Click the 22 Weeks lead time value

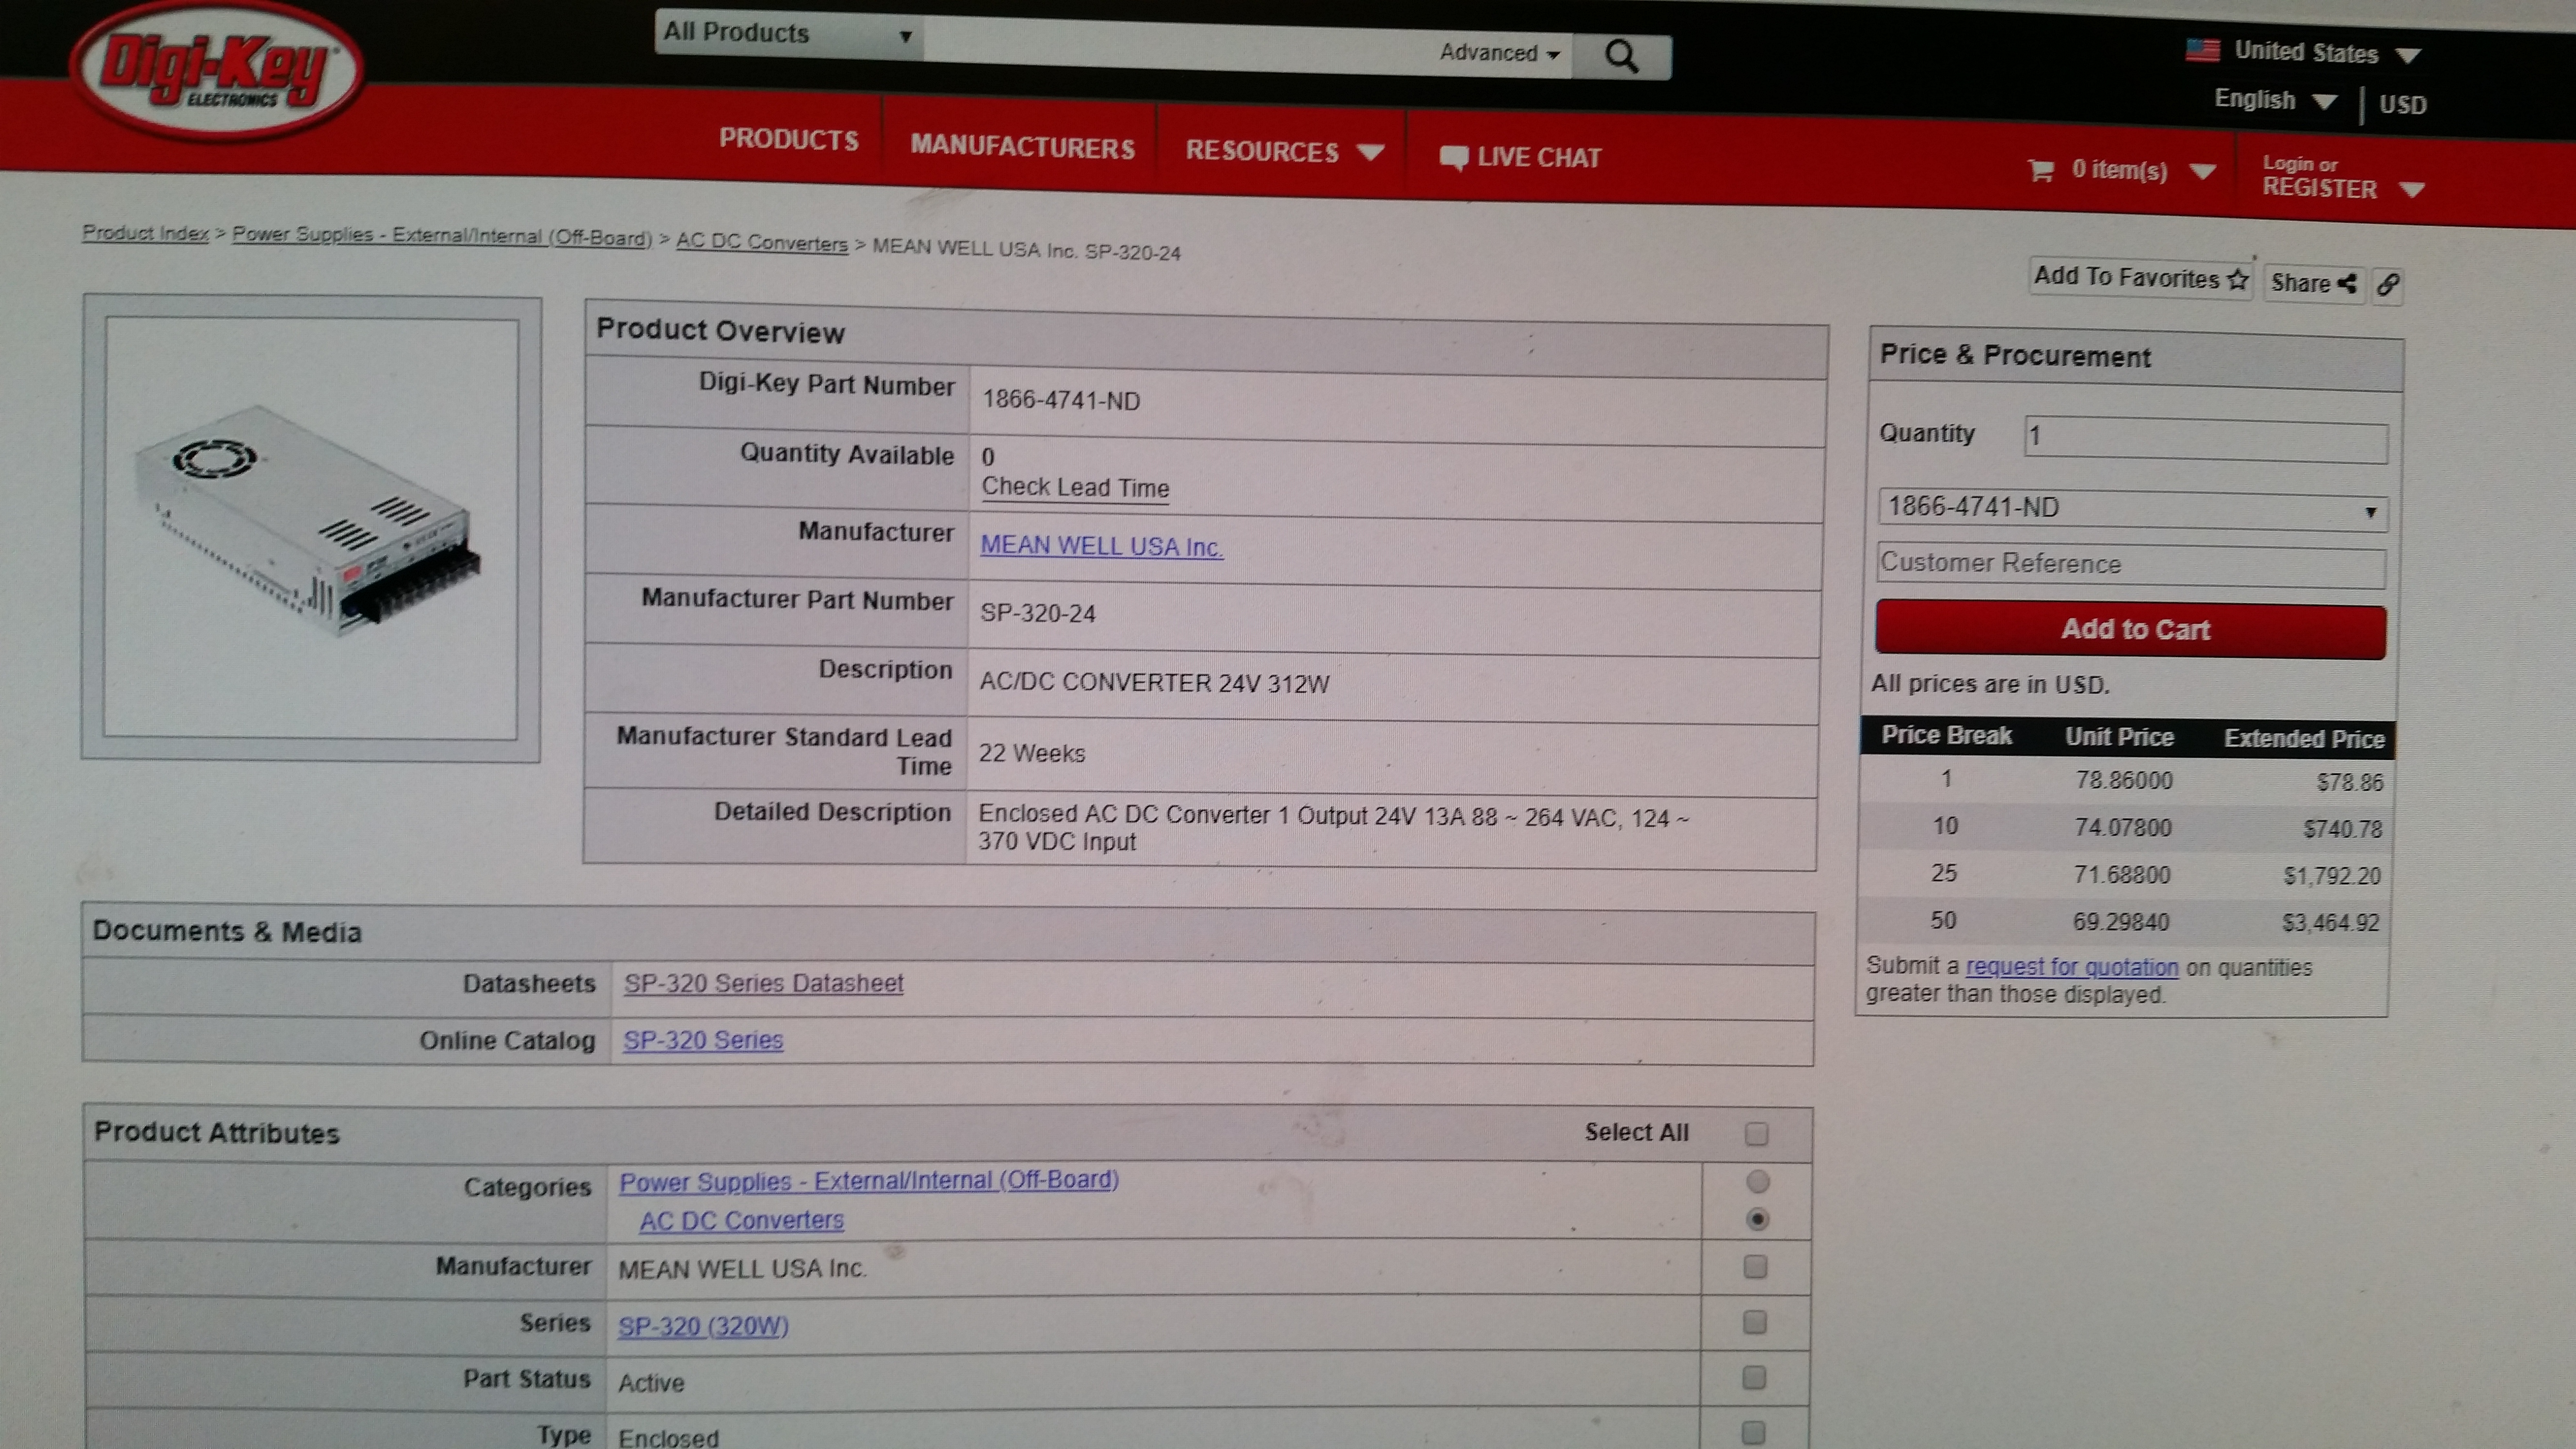[x=1031, y=753]
